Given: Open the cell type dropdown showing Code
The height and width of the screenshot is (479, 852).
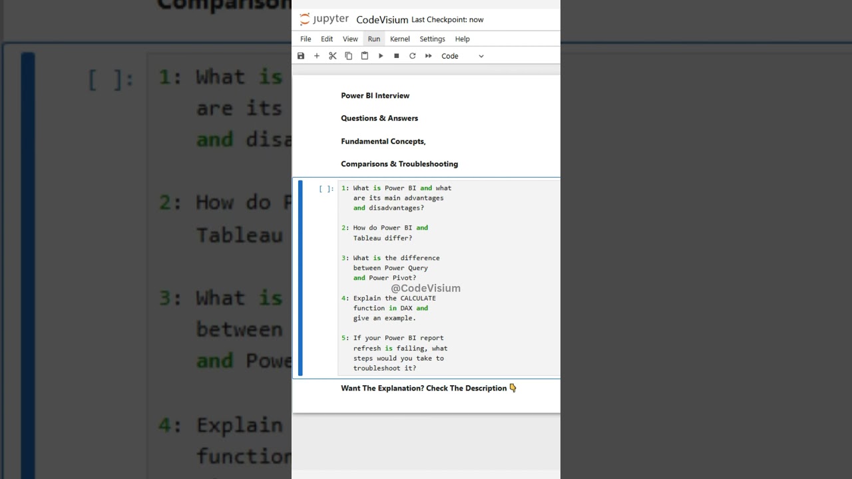Looking at the screenshot, I should (x=463, y=56).
